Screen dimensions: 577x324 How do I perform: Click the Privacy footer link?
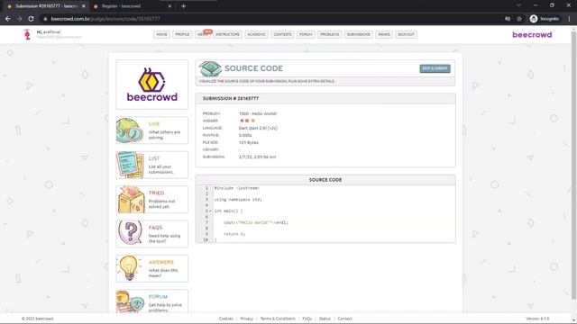click(x=246, y=319)
